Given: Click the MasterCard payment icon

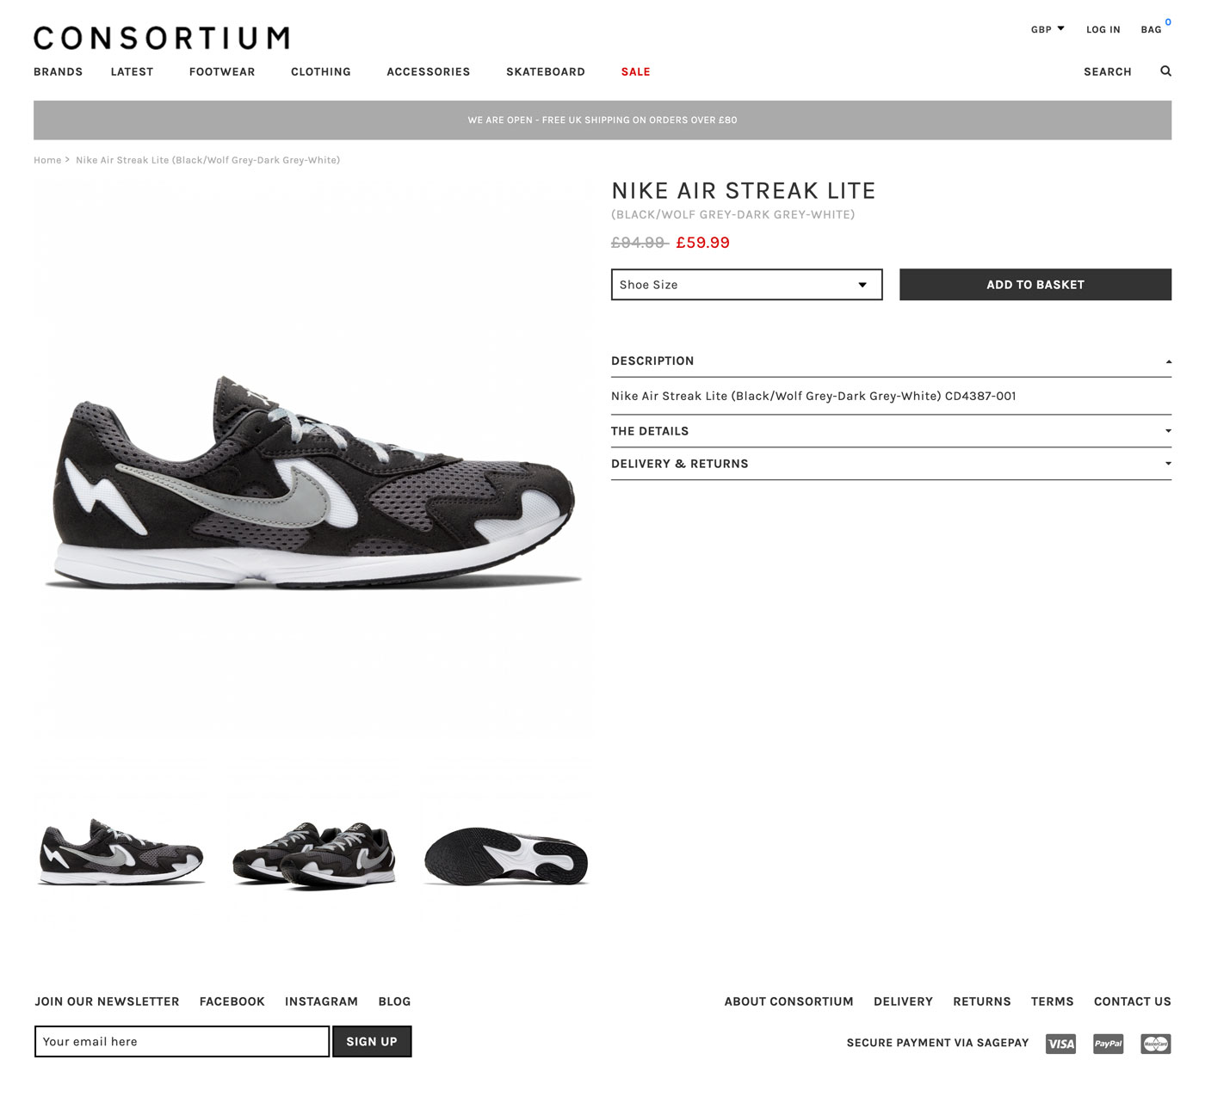Looking at the screenshot, I should pyautogui.click(x=1156, y=1044).
